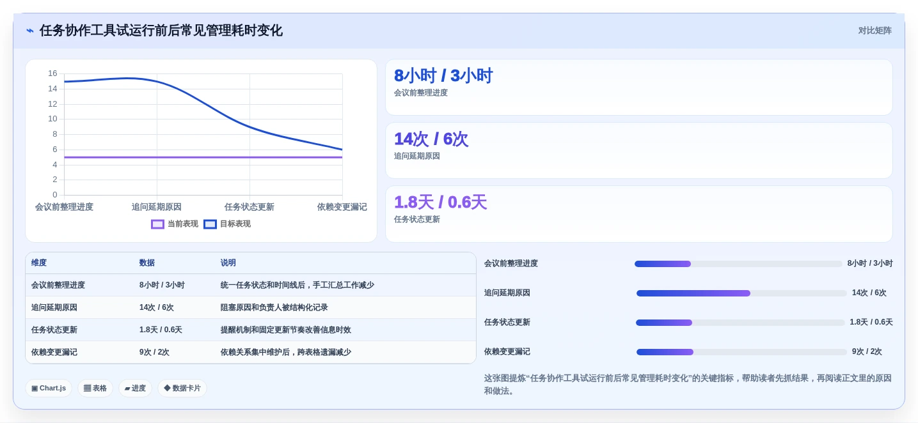Select the 8小时 / 3小时 metric card
This screenshot has height=423, width=918.
coord(638,88)
